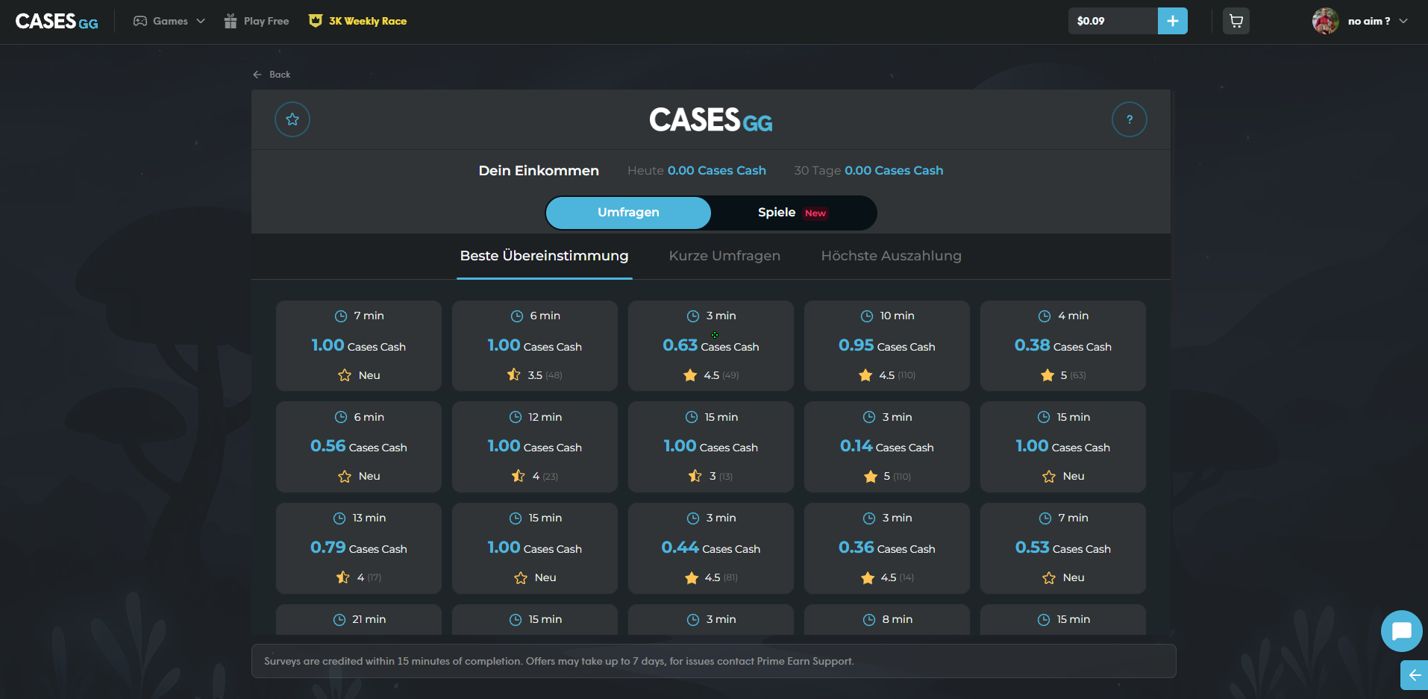This screenshot has height=699, width=1428.
Task: Click the CASES GG logo in header
Action: click(57, 21)
